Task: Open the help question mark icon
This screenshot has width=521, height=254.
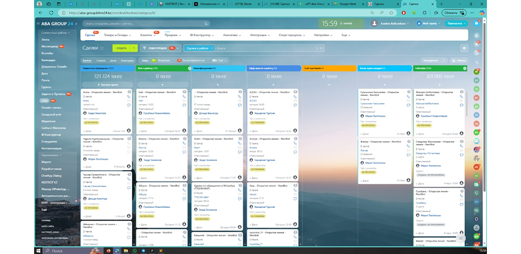Action: click(476, 23)
